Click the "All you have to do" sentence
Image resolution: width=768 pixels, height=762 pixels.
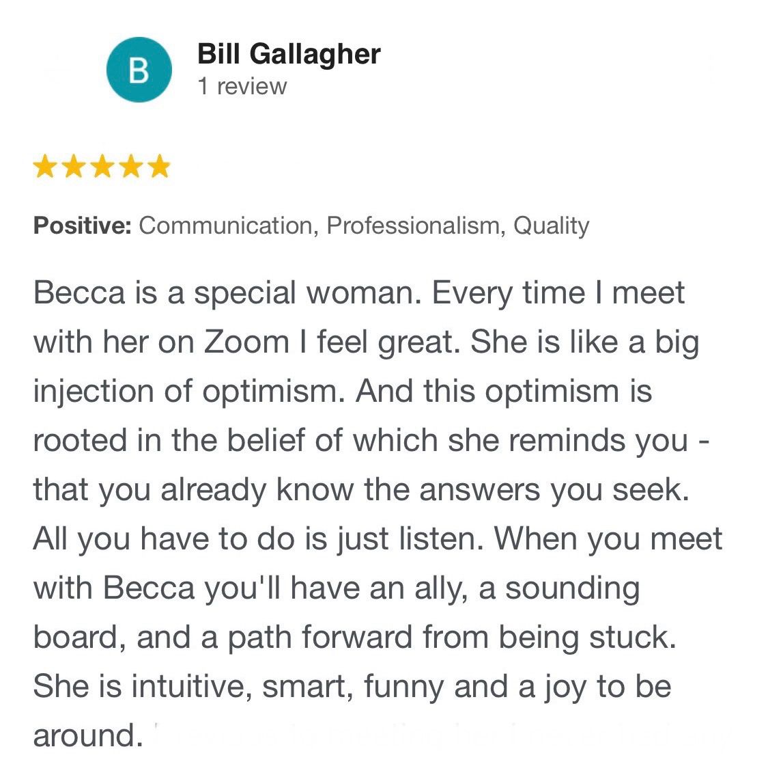(x=255, y=539)
